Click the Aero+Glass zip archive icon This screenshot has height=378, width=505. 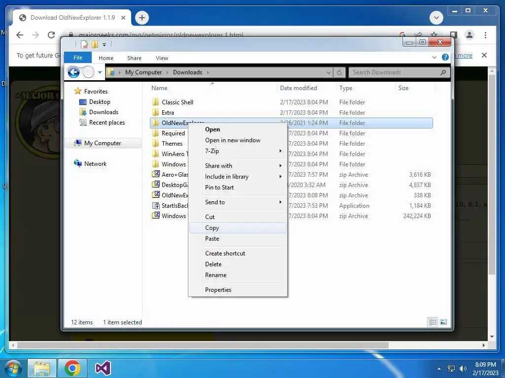click(156, 174)
